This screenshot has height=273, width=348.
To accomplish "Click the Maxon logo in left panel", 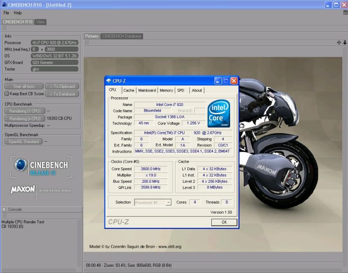I will 23,189.
